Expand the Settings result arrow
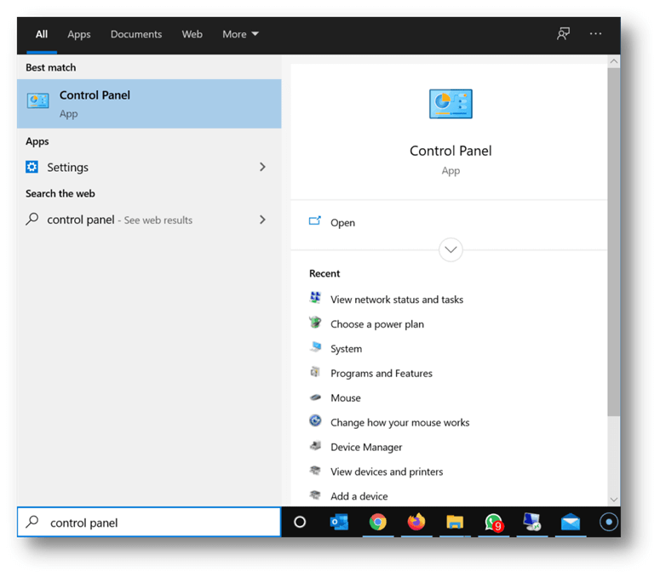Image resolution: width=660 pixels, height=577 pixels. pyautogui.click(x=262, y=167)
